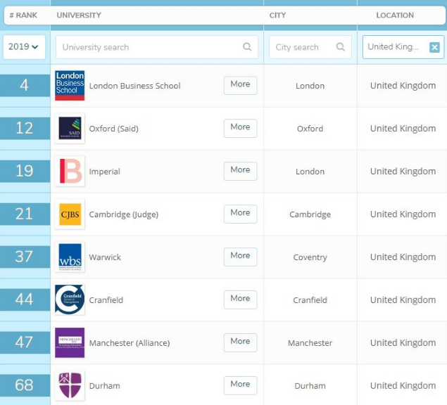Clear the United Kingdom location filter
447x405 pixels.
click(x=434, y=47)
